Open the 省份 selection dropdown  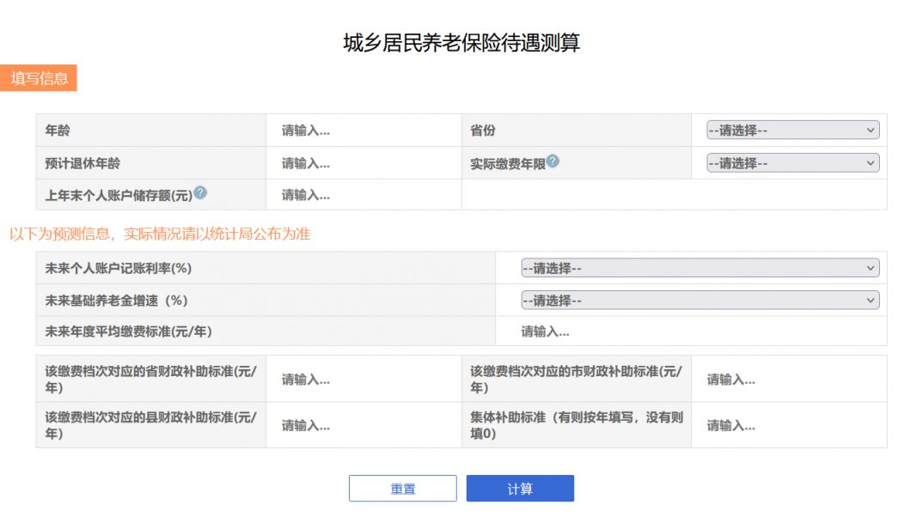(x=791, y=129)
